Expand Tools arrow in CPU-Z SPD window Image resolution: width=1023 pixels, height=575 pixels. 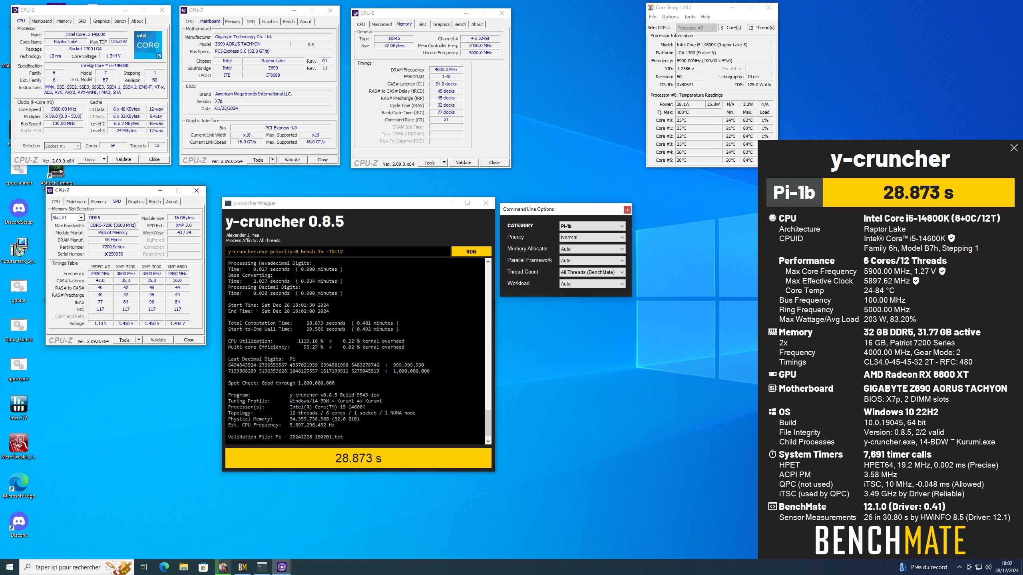tap(139, 340)
